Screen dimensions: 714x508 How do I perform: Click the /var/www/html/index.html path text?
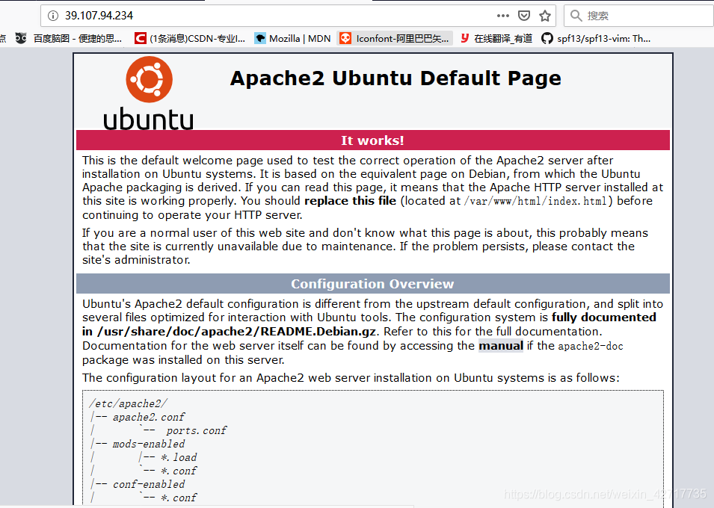tap(535, 201)
